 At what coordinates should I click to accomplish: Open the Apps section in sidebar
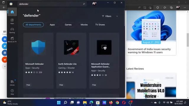coord(12,21)
